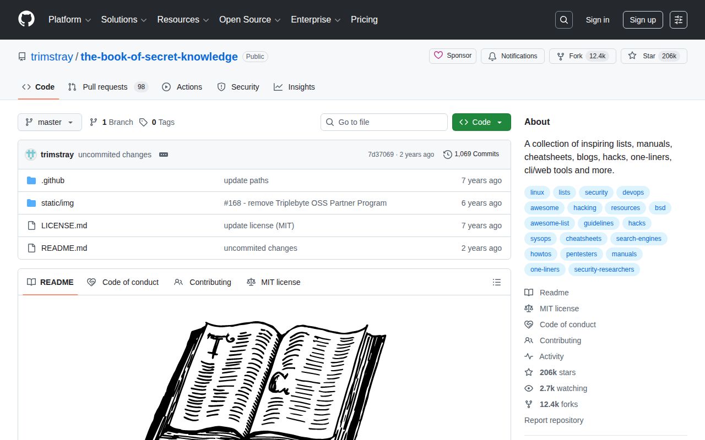Open search with the magnifier icon
705x440 pixels.
point(563,20)
